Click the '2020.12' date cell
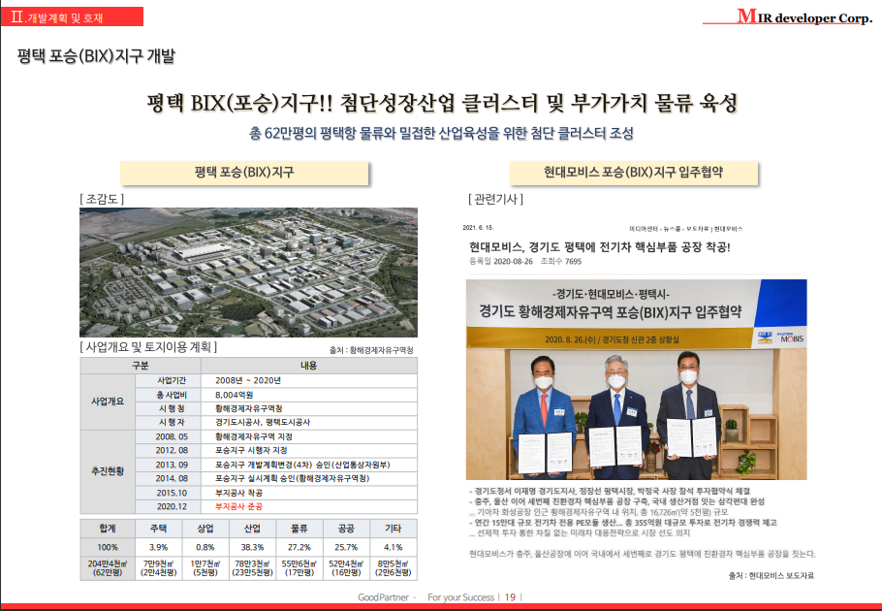 pos(169,506)
